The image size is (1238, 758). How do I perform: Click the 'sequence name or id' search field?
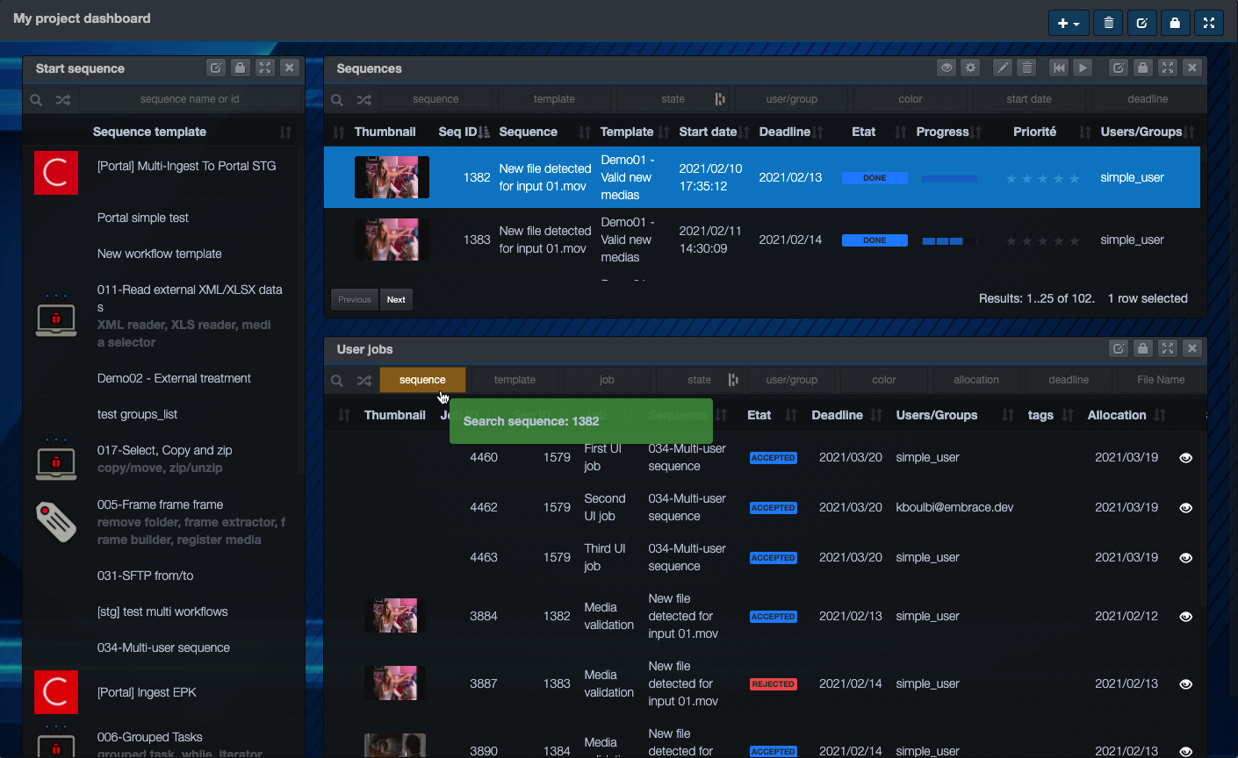click(x=190, y=99)
